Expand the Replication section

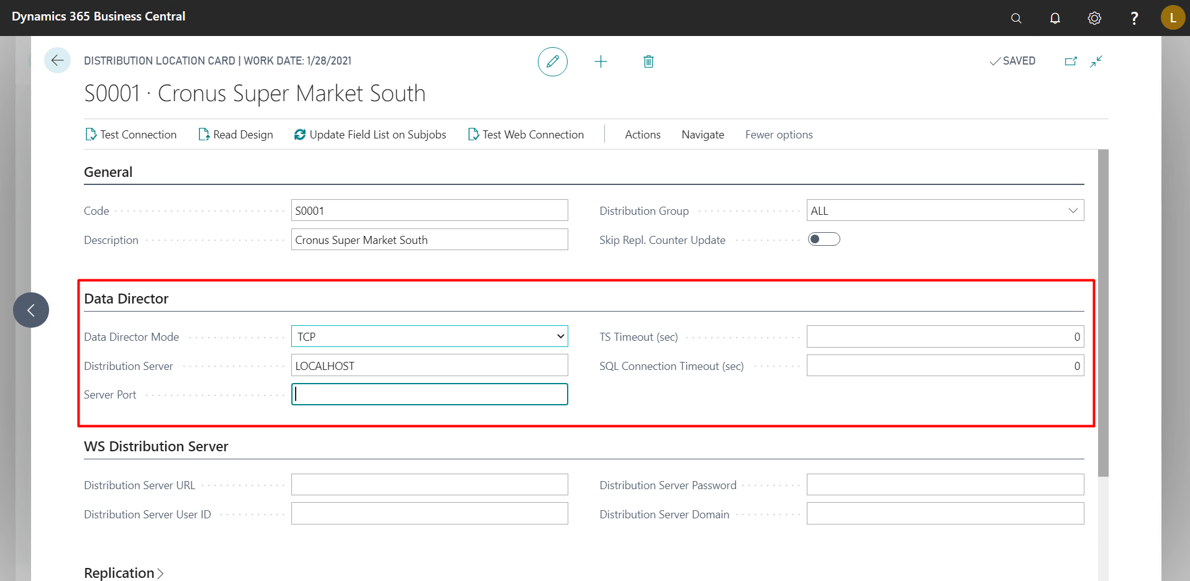click(x=124, y=573)
